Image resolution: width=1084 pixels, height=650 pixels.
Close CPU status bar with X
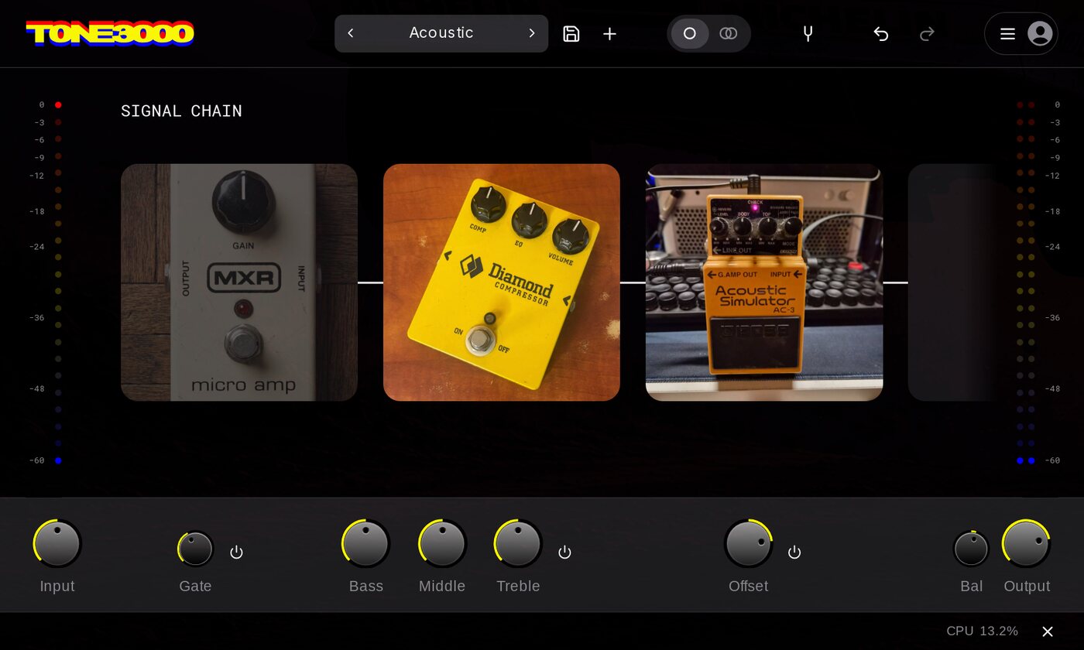click(x=1048, y=631)
